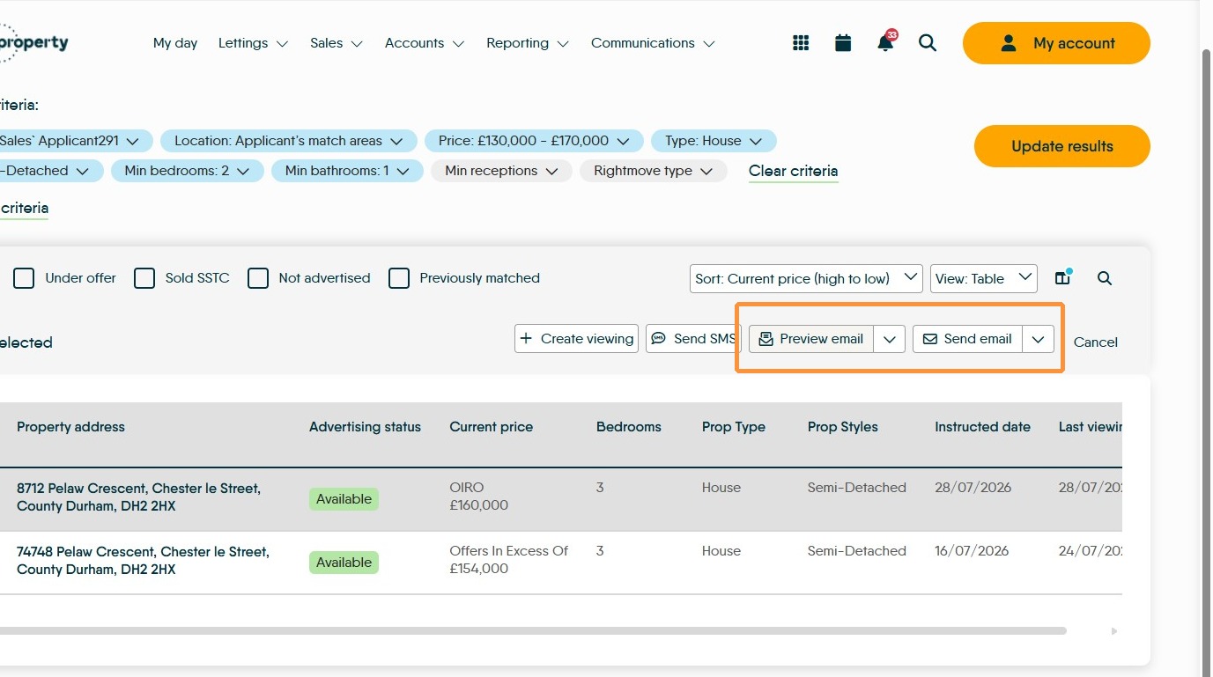Click the results search magnifier icon

click(1105, 278)
